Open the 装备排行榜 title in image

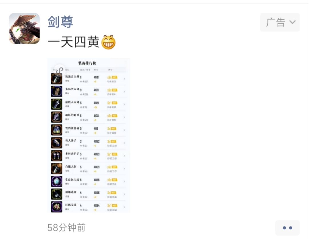[87, 63]
